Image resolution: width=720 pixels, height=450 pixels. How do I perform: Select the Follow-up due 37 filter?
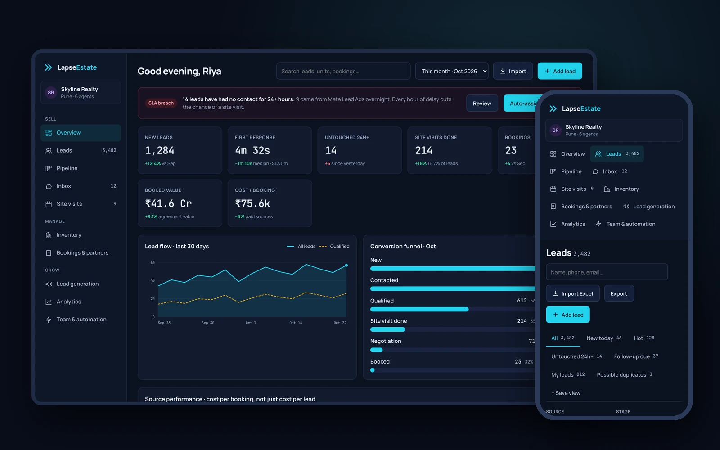pos(636,356)
